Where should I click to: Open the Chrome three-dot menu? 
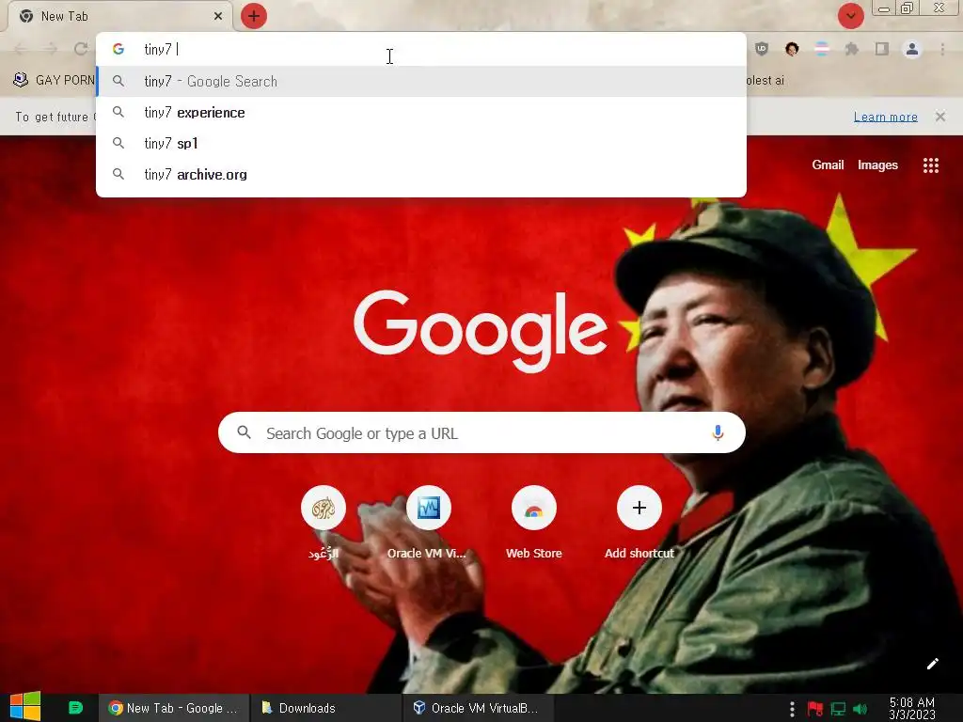942,49
